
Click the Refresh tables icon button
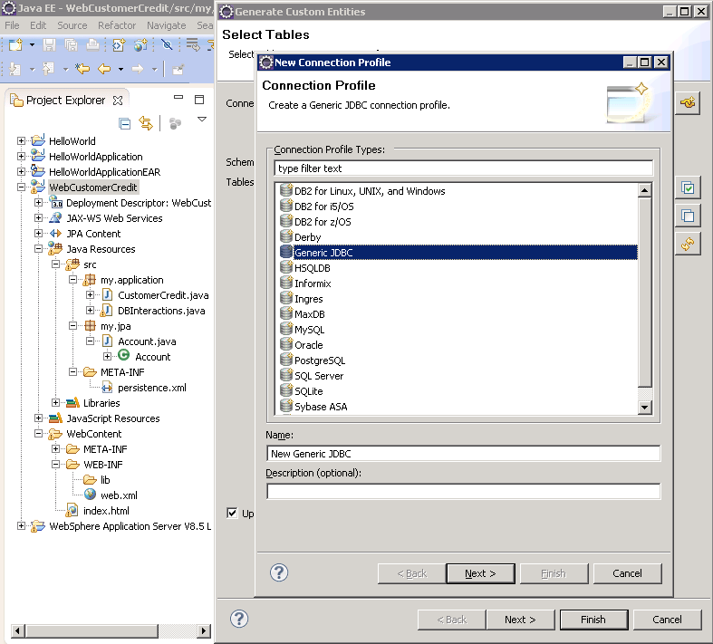point(688,244)
